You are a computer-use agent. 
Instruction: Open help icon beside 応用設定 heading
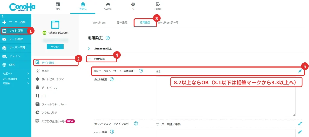click(107, 38)
